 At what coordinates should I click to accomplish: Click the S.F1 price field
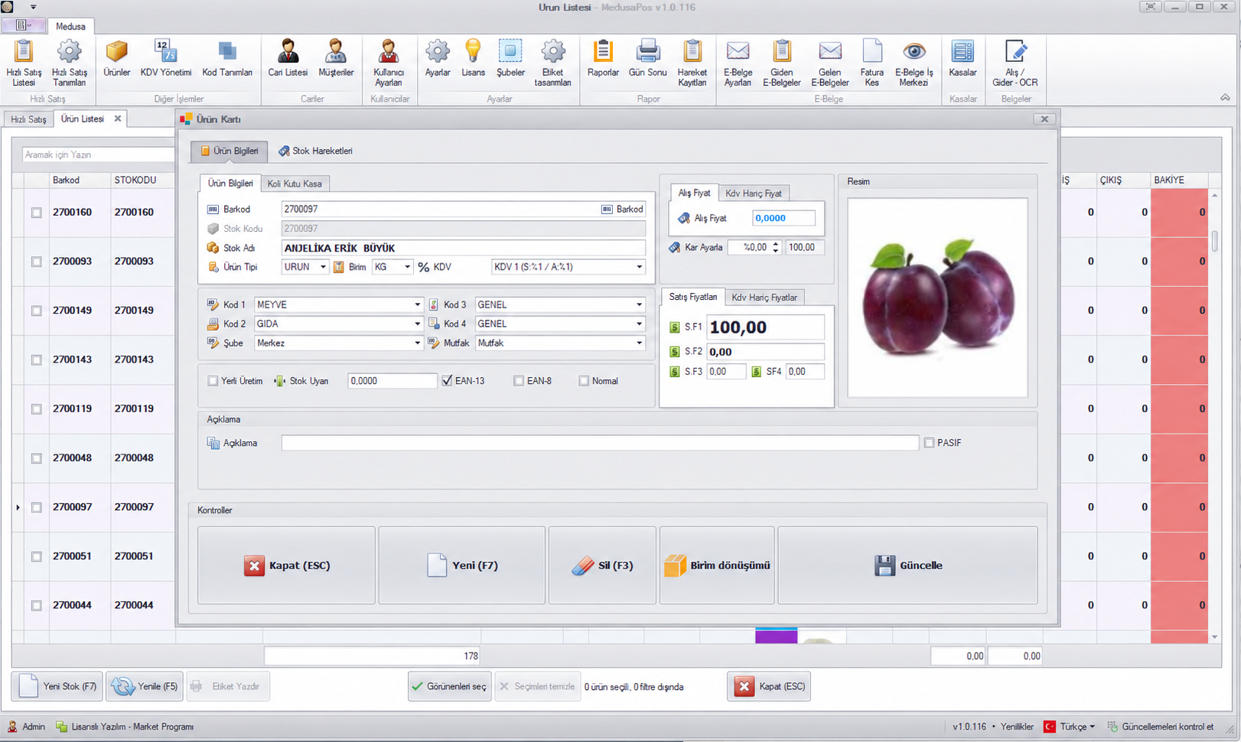click(765, 327)
